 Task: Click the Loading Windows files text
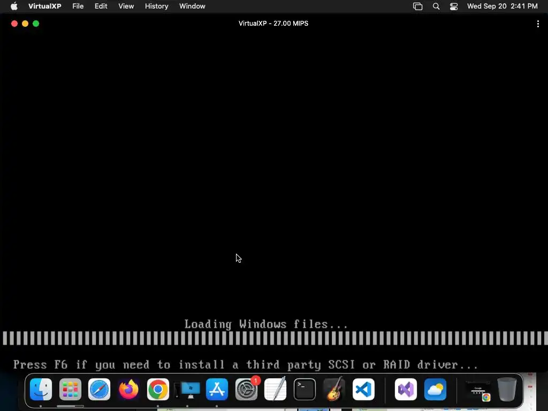point(267,324)
